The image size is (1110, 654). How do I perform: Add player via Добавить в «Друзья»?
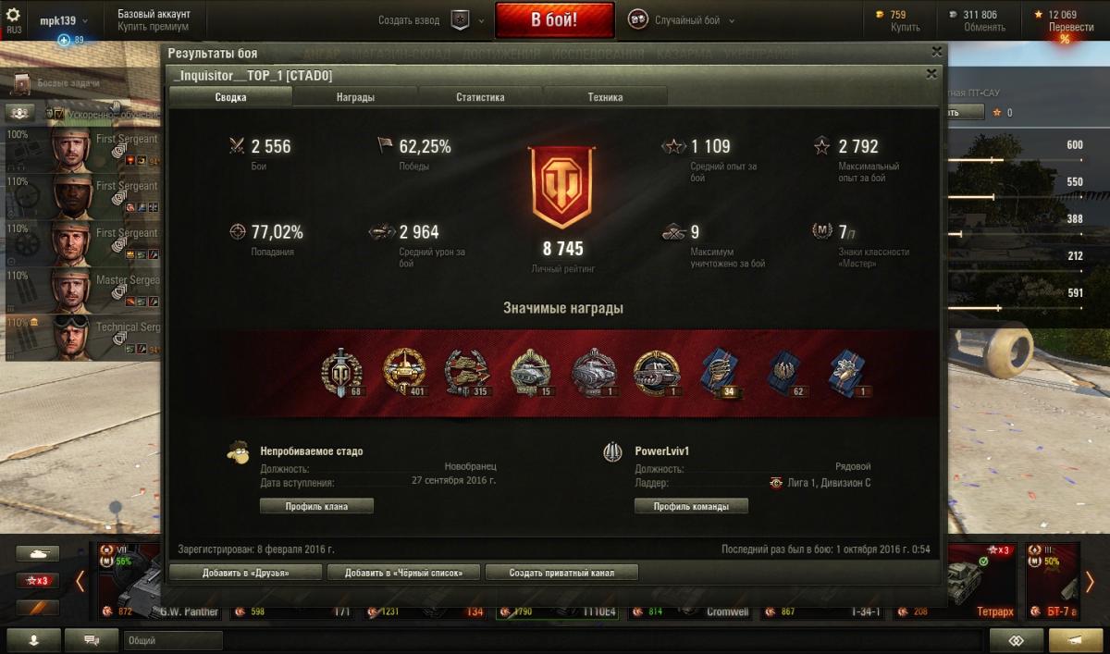[x=246, y=573]
